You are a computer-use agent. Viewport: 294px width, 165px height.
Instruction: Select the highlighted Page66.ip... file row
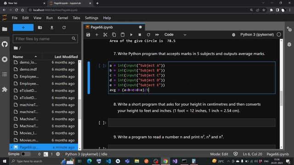point(44,147)
